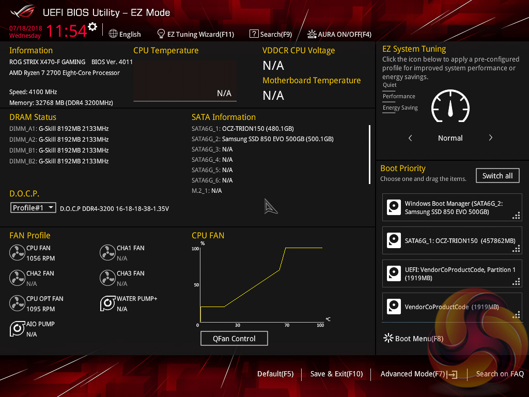Open the Boot Menu (F8)
This screenshot has width=529, height=397.
click(413, 339)
